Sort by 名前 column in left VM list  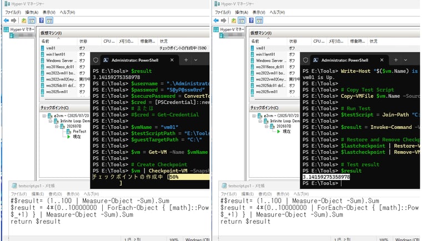click(x=58, y=41)
